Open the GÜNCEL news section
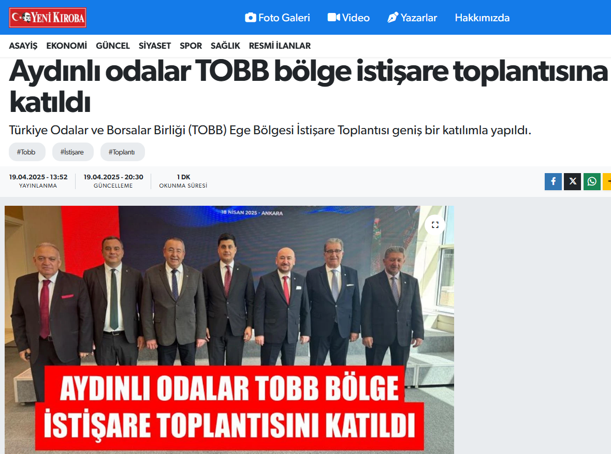The image size is (611, 454). click(x=112, y=46)
